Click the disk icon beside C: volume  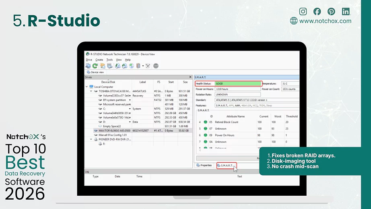tap(100, 109)
